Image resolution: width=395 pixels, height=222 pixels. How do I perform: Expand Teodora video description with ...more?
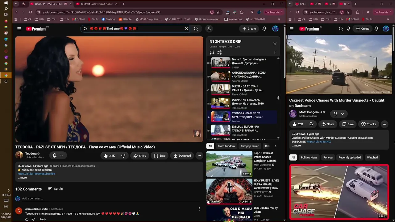click(22, 178)
